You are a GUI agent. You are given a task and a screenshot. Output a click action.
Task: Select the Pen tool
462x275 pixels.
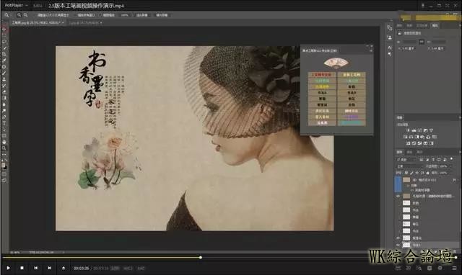(4, 117)
